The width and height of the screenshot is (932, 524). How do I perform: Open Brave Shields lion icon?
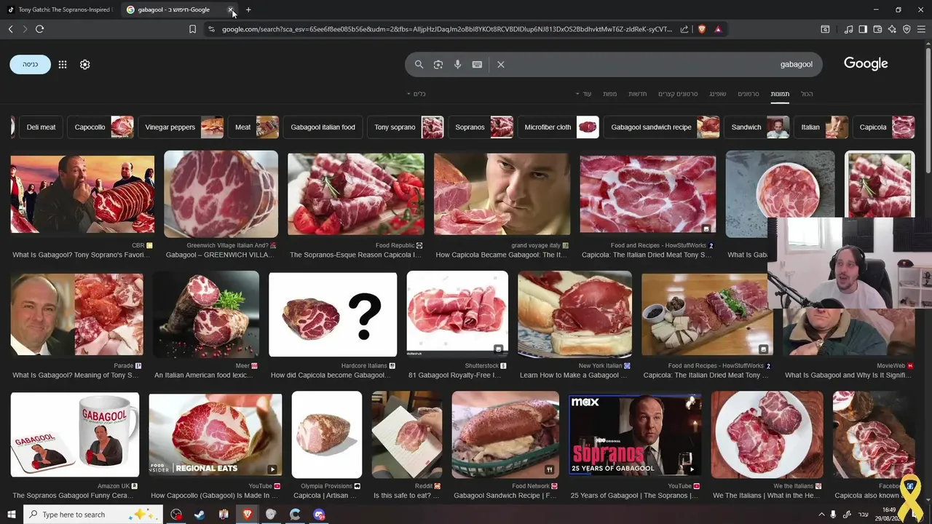pyautogui.click(x=702, y=29)
